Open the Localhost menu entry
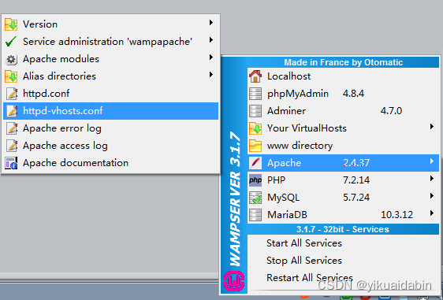Viewport: 443px width, 300px height. tap(343, 76)
